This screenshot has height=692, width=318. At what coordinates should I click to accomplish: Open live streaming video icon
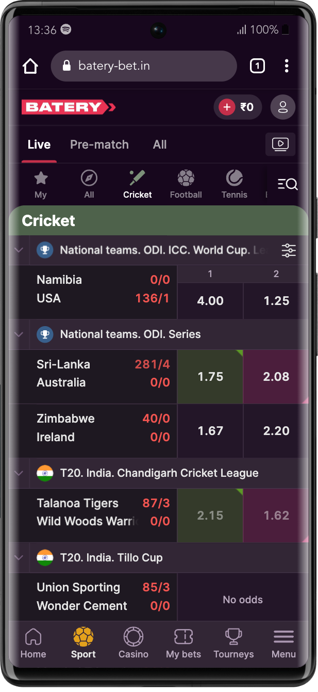[x=280, y=144]
